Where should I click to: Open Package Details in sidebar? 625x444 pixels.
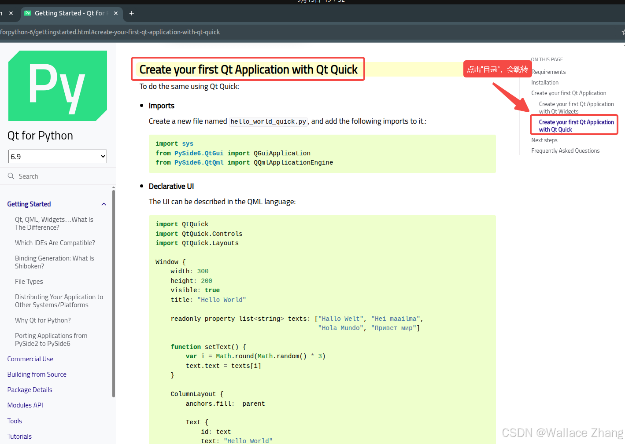pyautogui.click(x=30, y=390)
